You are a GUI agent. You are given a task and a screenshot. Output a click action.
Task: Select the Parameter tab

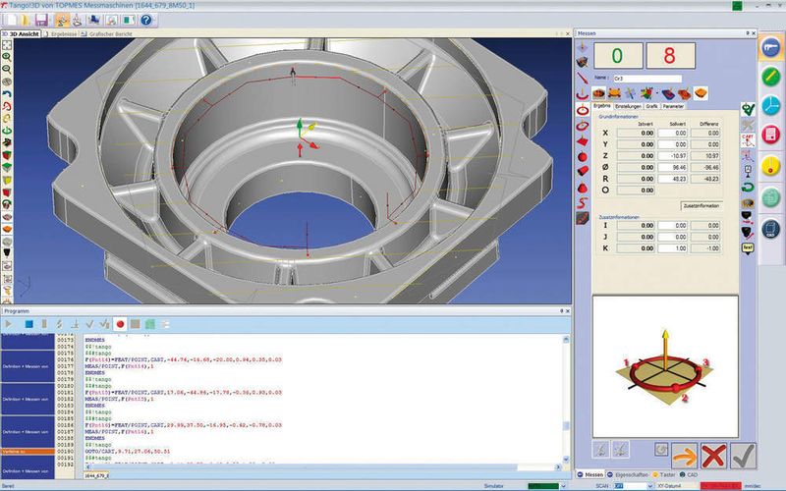(x=673, y=106)
